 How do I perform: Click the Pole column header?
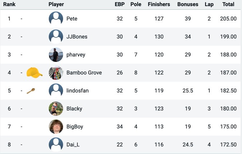(136, 4)
